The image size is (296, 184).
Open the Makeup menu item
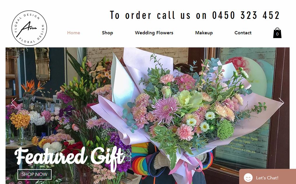pyautogui.click(x=204, y=33)
